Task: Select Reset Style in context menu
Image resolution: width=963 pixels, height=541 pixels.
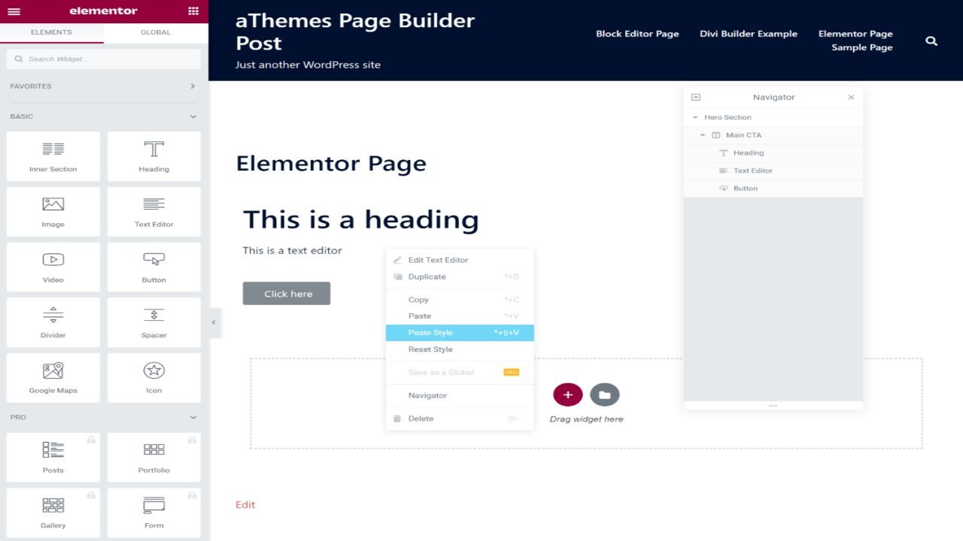Action: click(460, 349)
